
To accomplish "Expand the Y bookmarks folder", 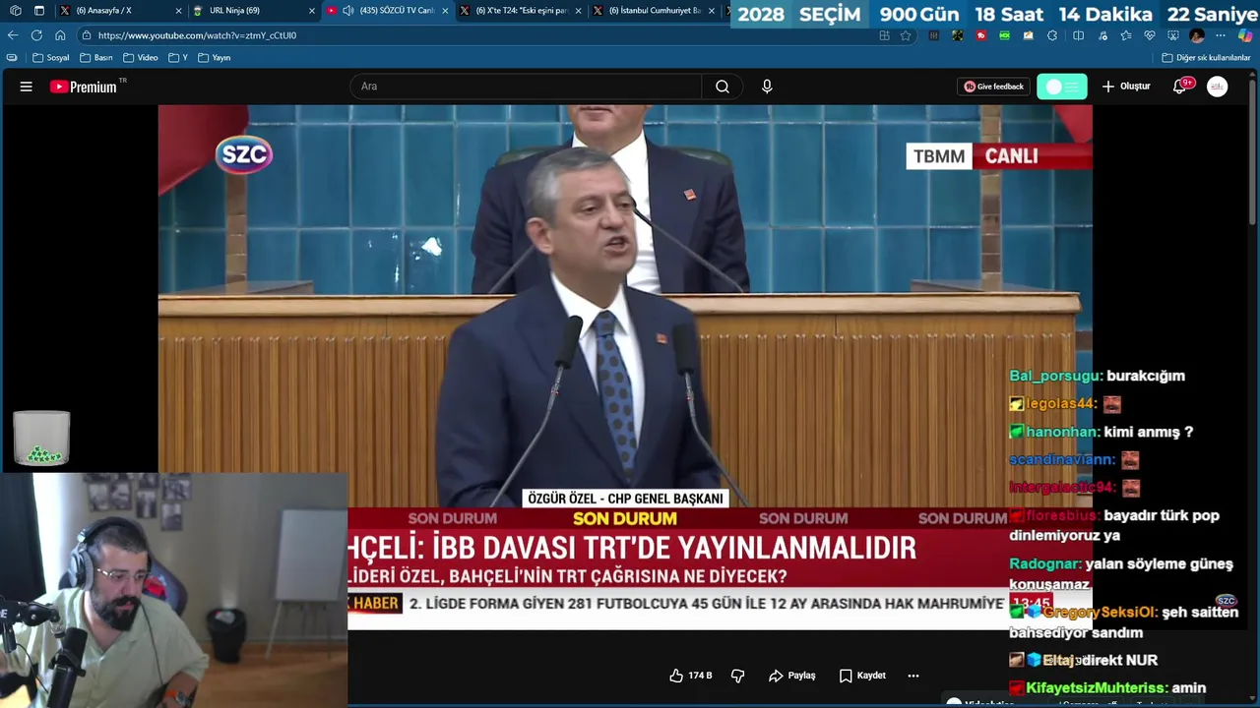I will pyautogui.click(x=178, y=58).
